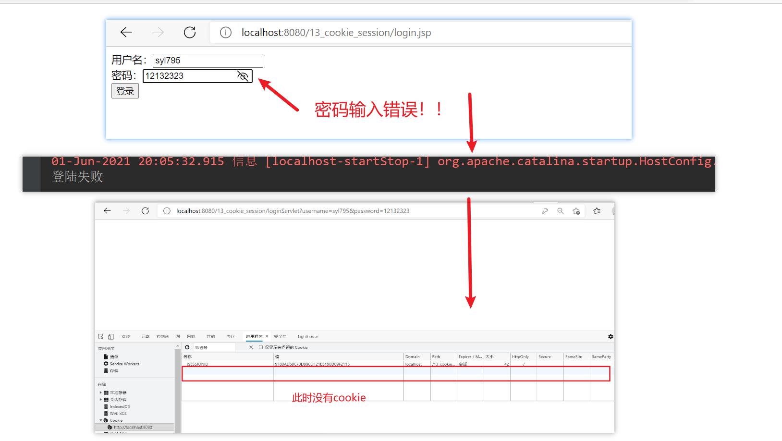
Task: Select IndexedDB in the storage tree
Action: [120, 406]
